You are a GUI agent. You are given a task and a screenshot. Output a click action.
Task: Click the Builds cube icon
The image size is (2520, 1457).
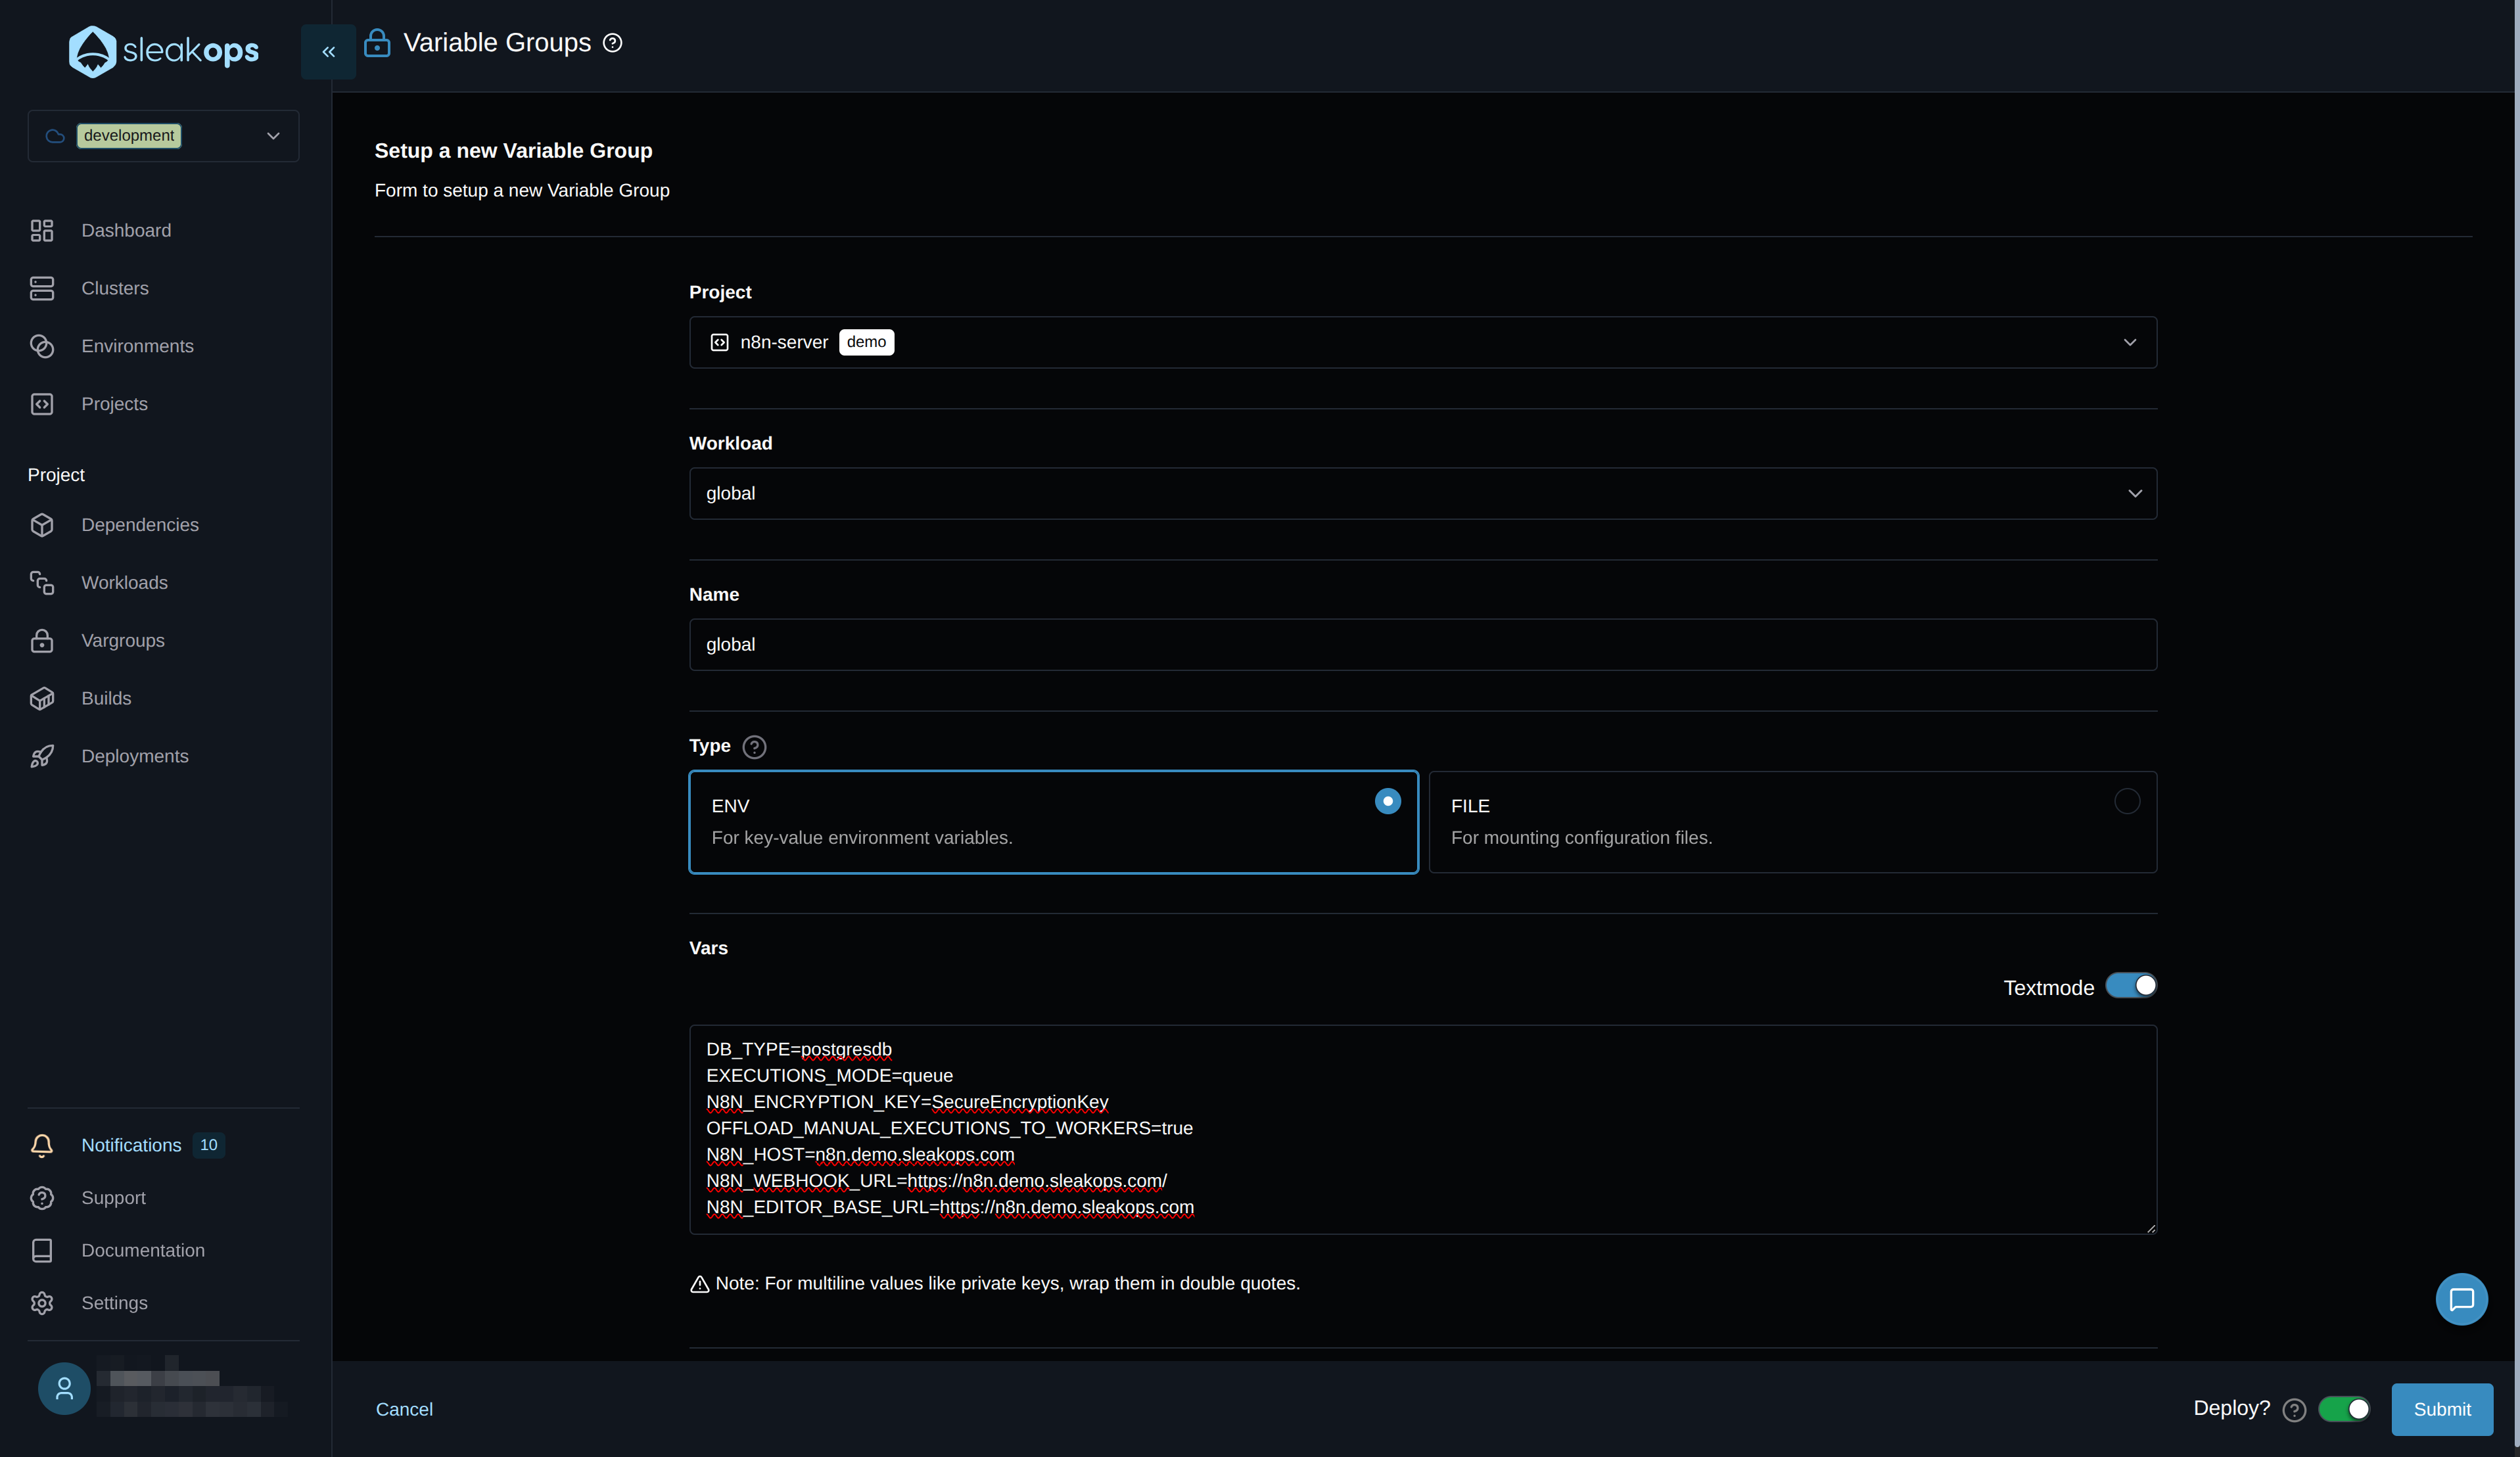coord(41,698)
